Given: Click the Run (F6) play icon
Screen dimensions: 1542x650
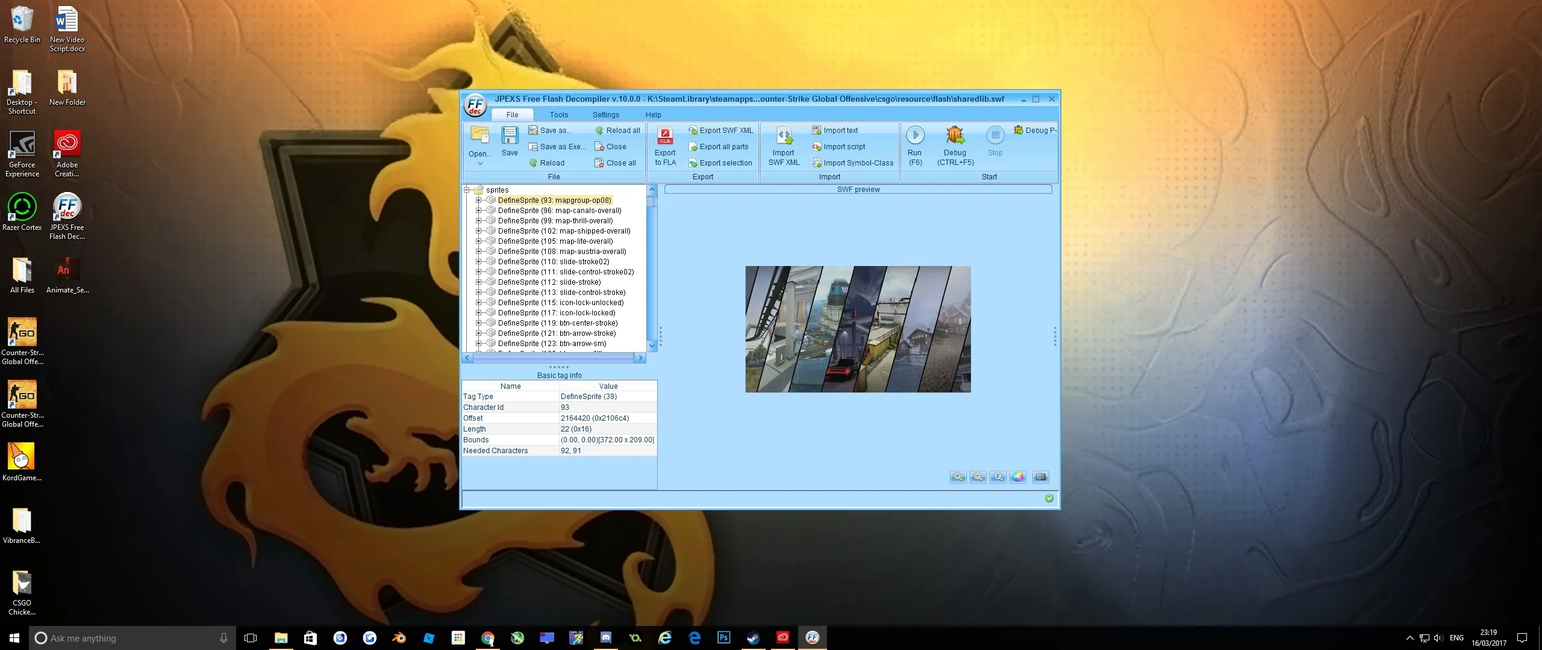Looking at the screenshot, I should (915, 135).
